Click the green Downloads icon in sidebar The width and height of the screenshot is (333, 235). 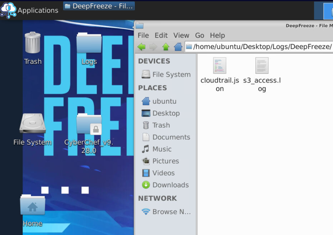(x=146, y=185)
